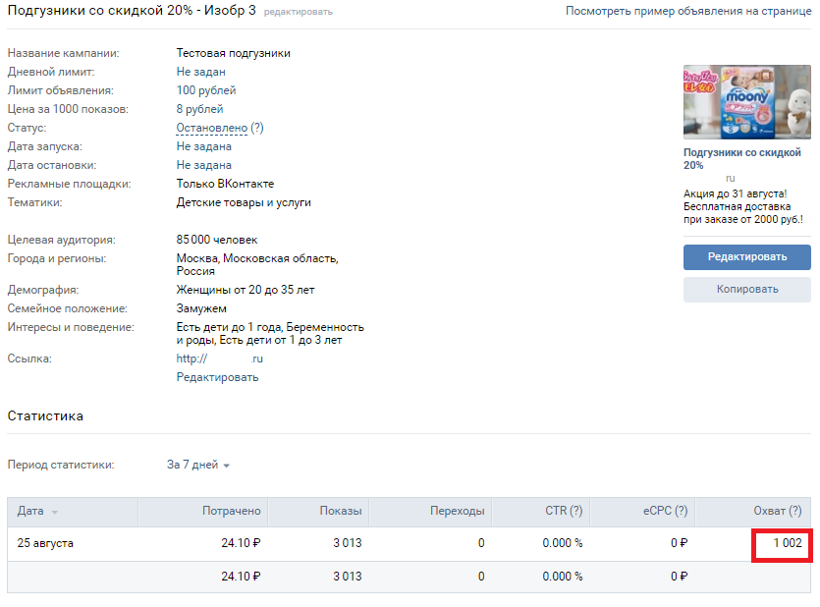Click the Редактировать link under the URL
The width and height of the screenshot is (820, 607).
217,377
